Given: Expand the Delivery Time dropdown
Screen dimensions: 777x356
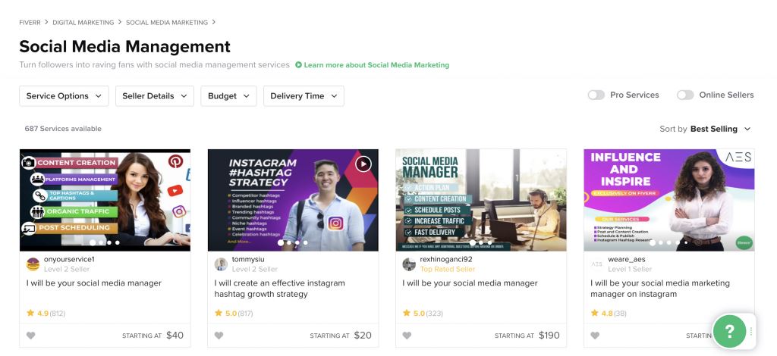Looking at the screenshot, I should (304, 96).
